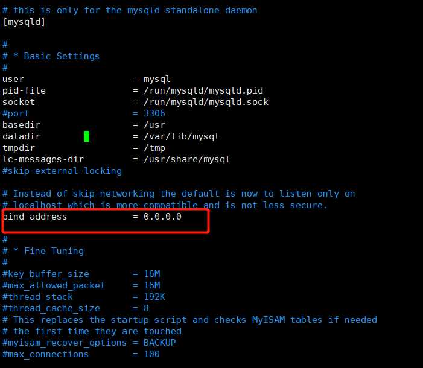Click the 'basedir' setting name
The height and width of the screenshot is (368, 423).
[21, 125]
